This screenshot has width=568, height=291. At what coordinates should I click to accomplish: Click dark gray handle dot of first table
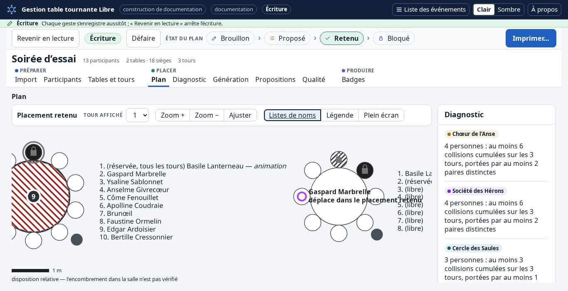pyautogui.click(x=77, y=239)
